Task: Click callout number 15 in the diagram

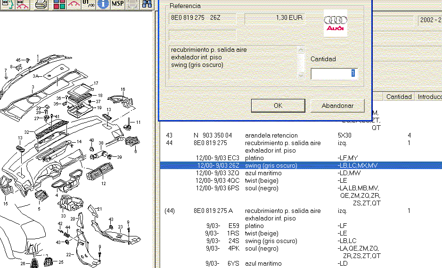Action: pos(6,203)
